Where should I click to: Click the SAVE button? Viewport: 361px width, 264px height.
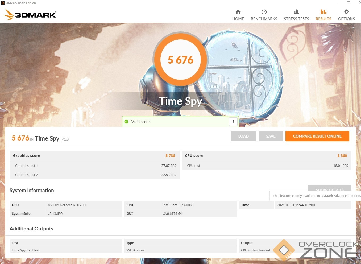[271, 136]
